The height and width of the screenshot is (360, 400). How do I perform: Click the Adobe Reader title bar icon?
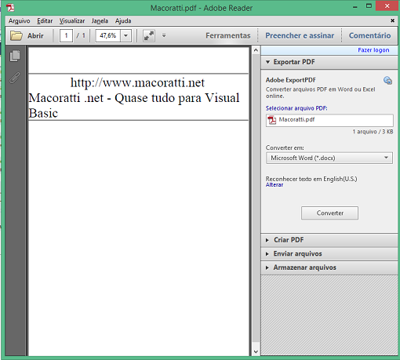[11, 8]
